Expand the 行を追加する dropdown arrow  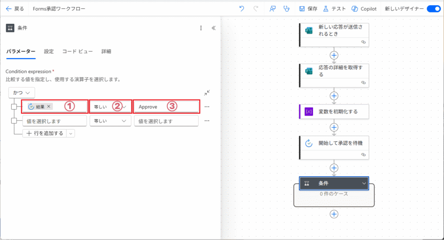pyautogui.click(x=71, y=133)
